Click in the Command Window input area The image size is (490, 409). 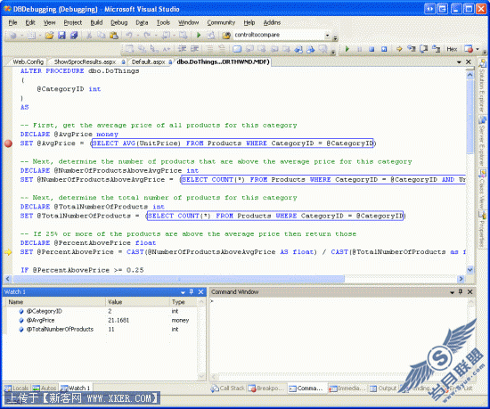click(x=339, y=336)
